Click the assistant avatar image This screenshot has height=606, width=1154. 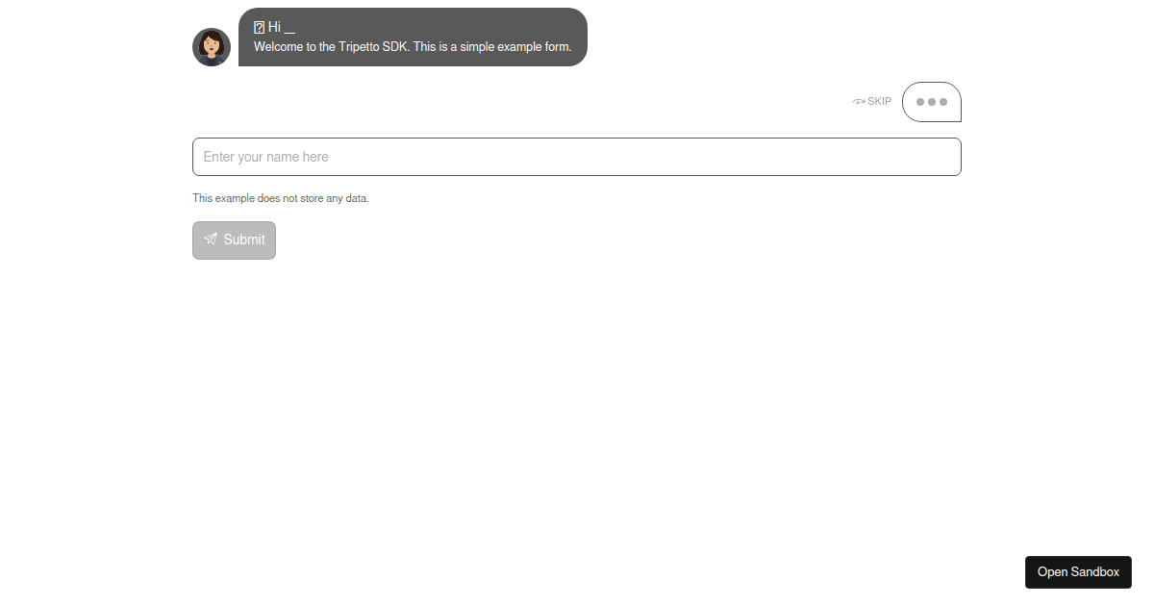pyautogui.click(x=212, y=47)
